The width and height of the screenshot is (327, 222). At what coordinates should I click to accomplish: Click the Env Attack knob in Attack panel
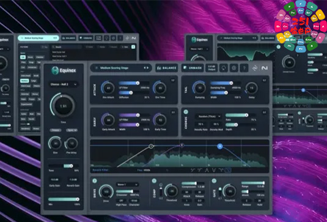click(108, 88)
